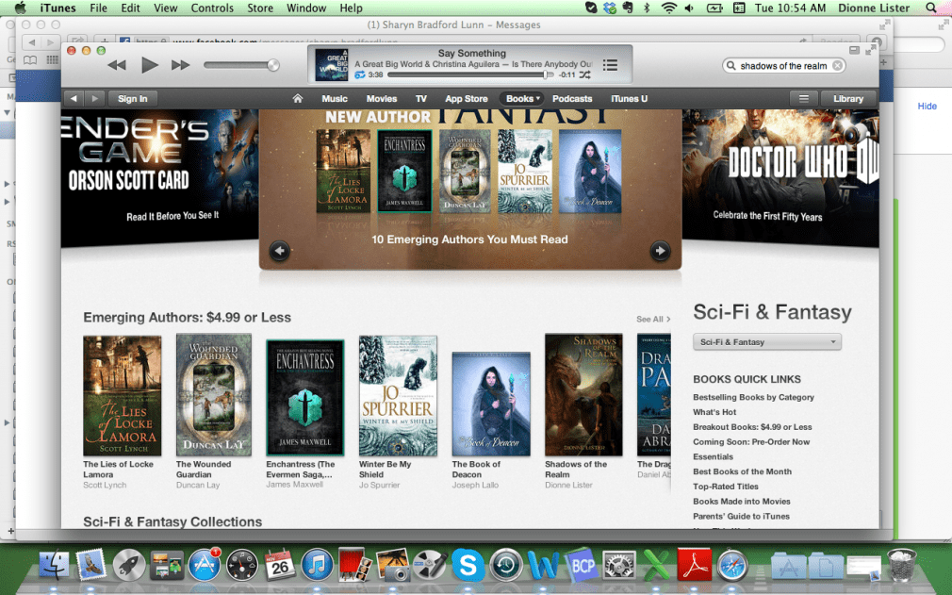Show the previous featured banner in carousel
Image resolution: width=952 pixels, height=595 pixels.
279,250
